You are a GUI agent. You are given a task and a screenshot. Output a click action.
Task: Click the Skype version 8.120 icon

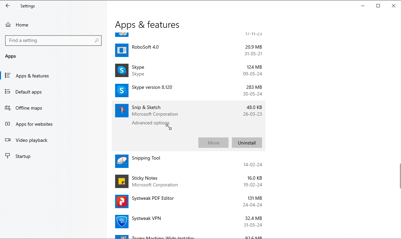click(x=121, y=91)
